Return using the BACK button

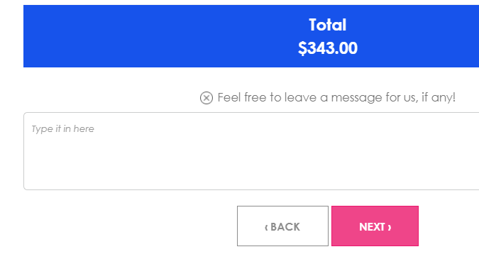[x=282, y=226]
